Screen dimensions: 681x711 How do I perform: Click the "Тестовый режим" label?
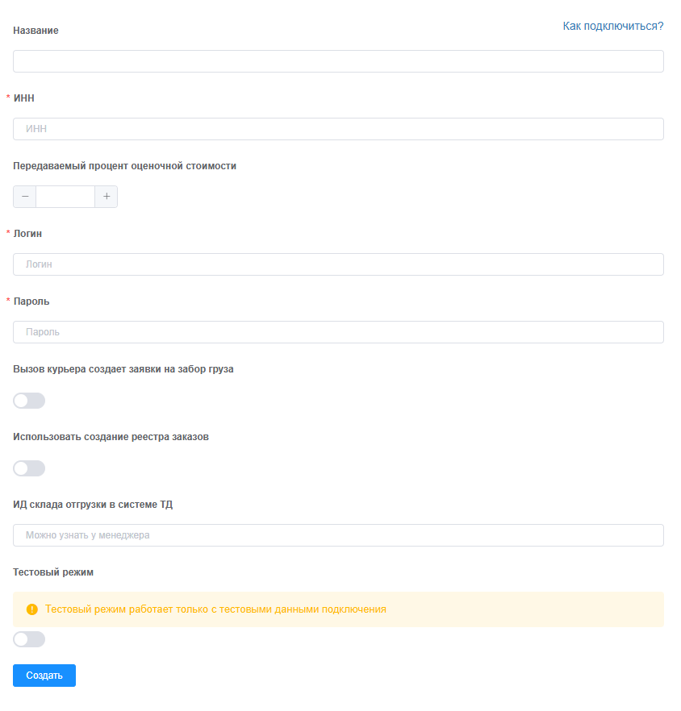coord(53,572)
